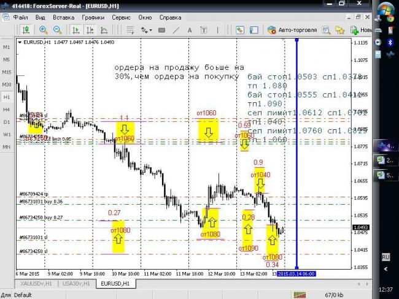Click the RU language indicator

click(385, 257)
